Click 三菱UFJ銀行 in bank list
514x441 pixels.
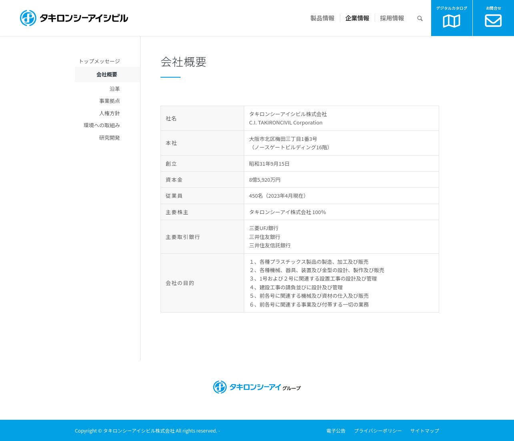[x=264, y=228]
